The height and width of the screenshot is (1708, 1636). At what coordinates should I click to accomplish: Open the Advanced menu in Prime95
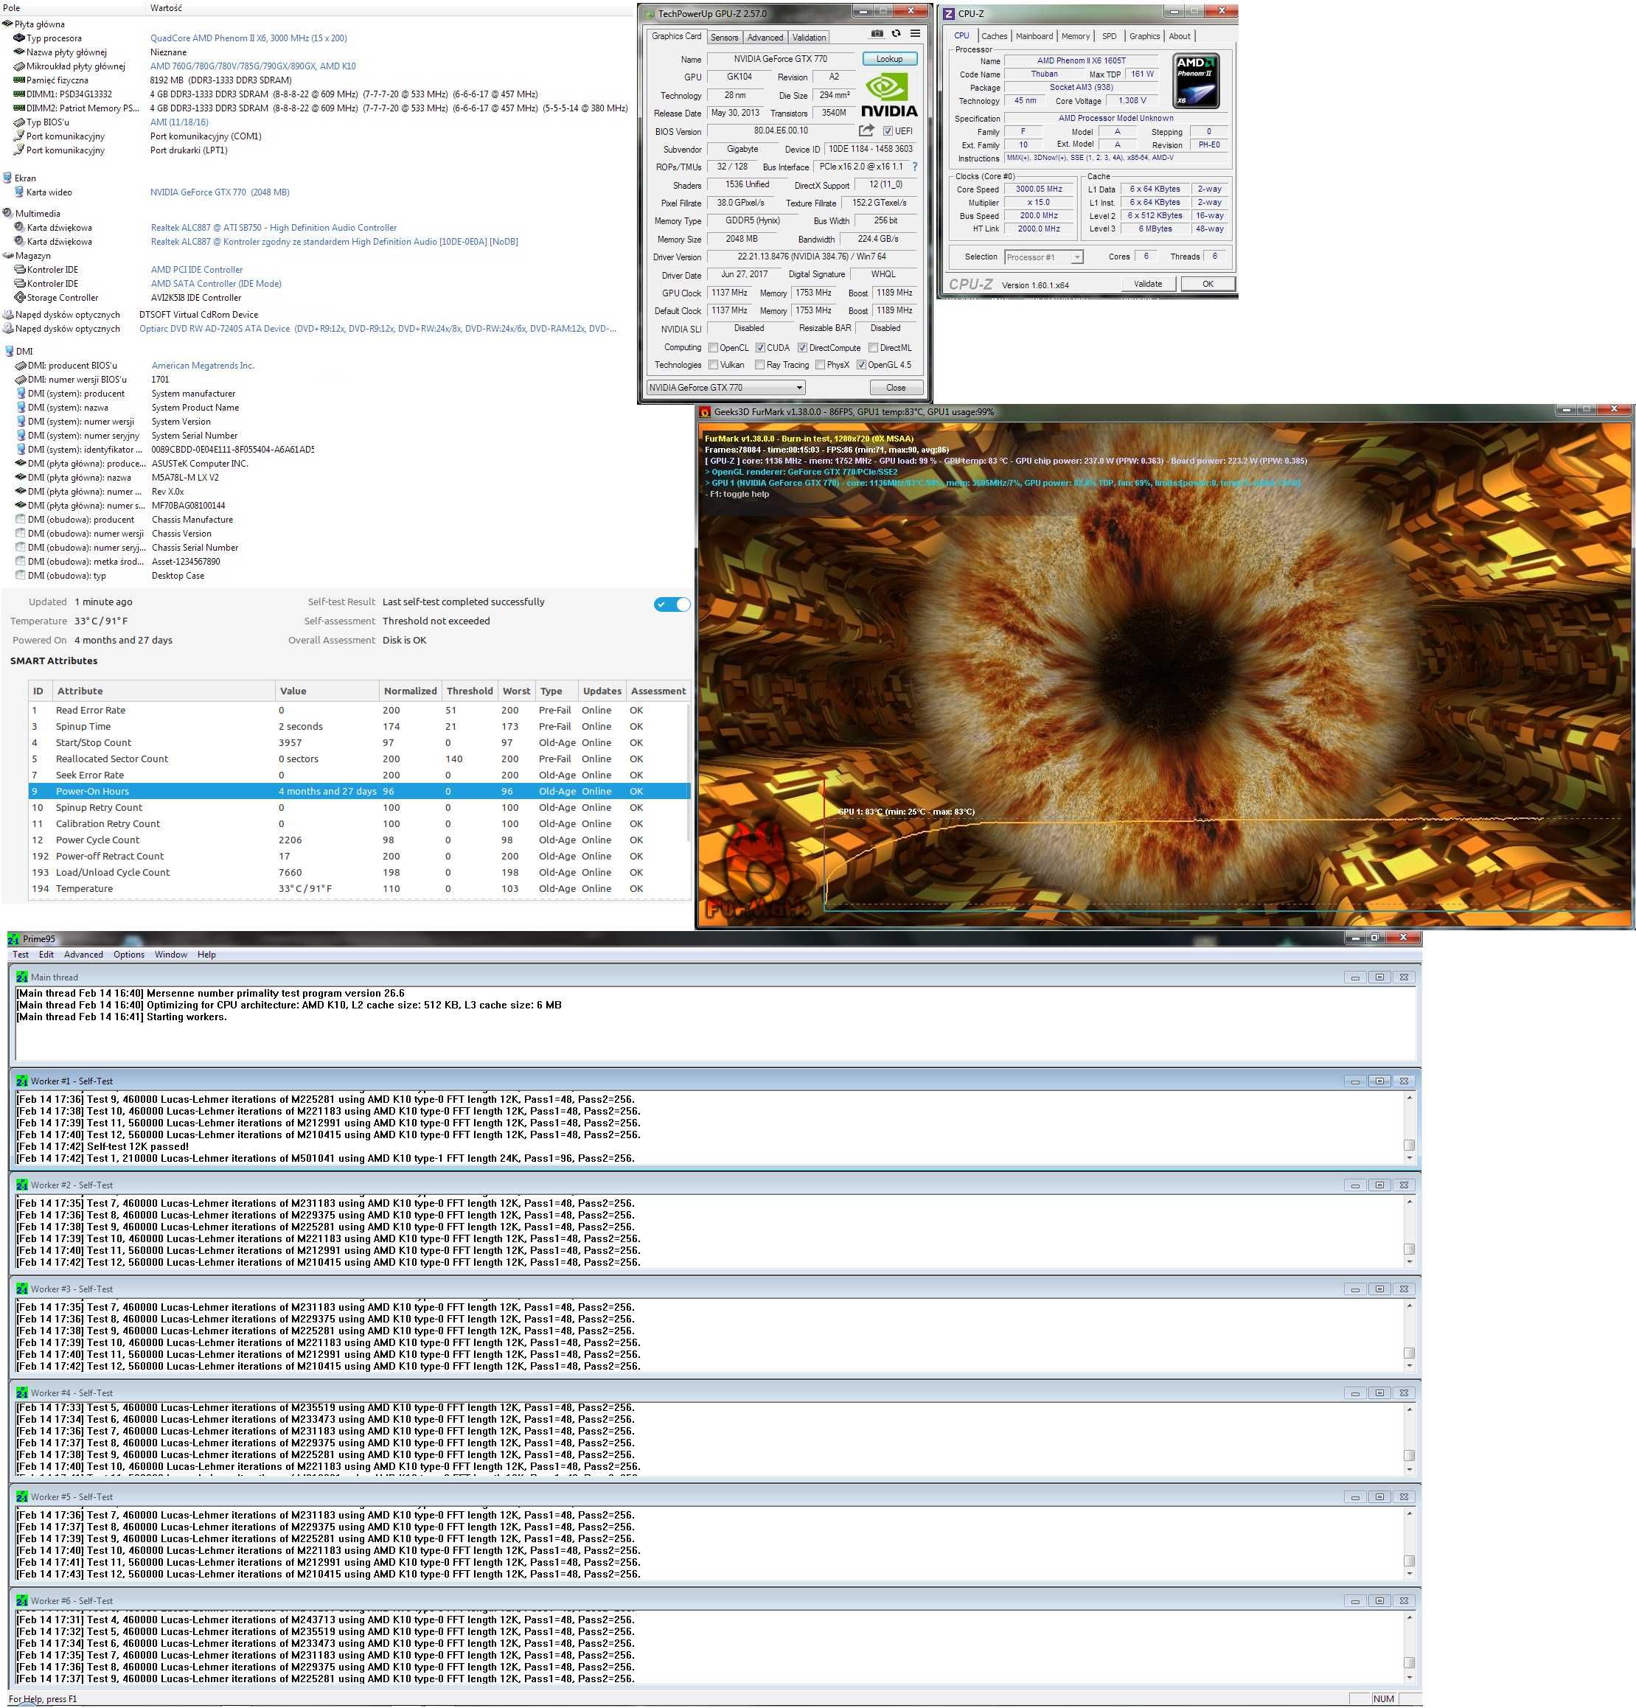pos(83,955)
